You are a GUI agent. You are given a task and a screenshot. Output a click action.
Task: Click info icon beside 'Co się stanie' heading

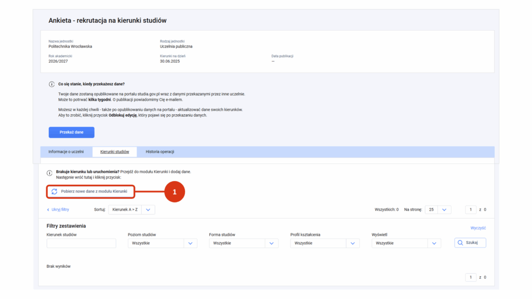click(x=51, y=84)
